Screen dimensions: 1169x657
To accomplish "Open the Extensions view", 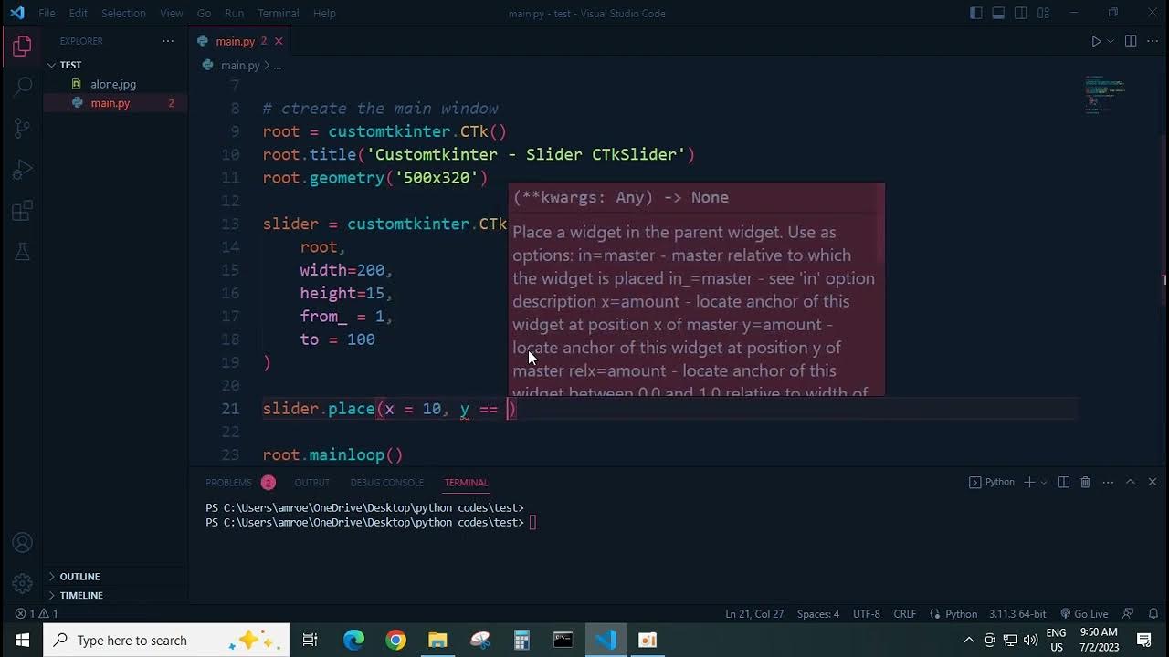I will pyautogui.click(x=22, y=212).
